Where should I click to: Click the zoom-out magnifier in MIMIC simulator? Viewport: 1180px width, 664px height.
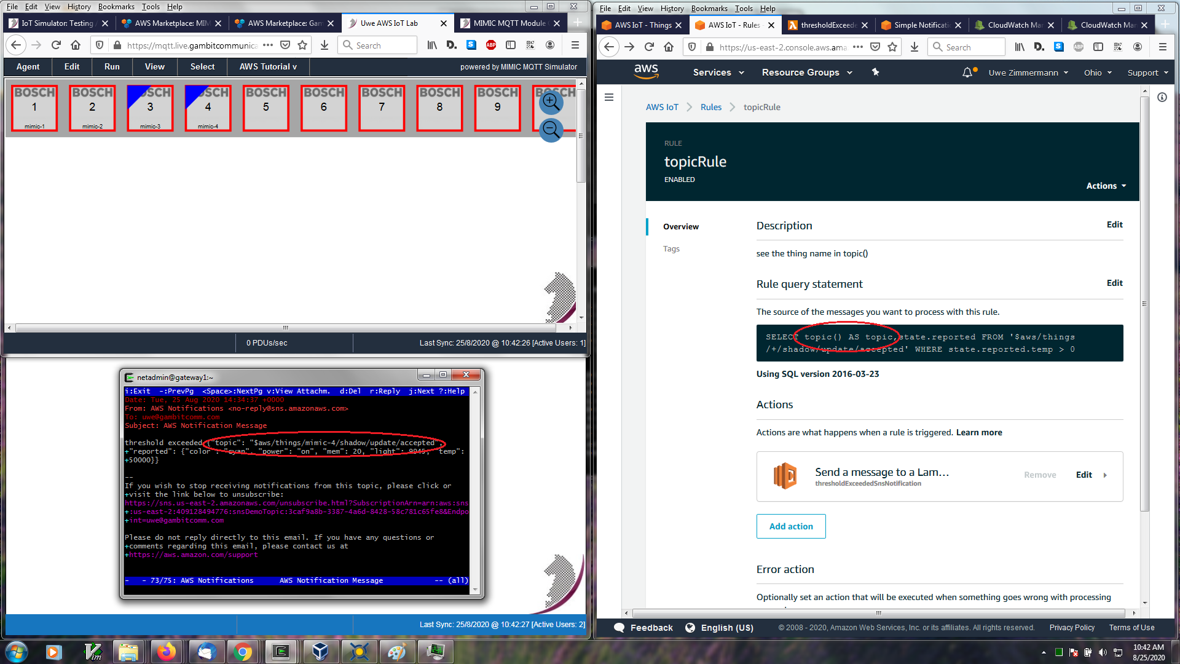(551, 130)
